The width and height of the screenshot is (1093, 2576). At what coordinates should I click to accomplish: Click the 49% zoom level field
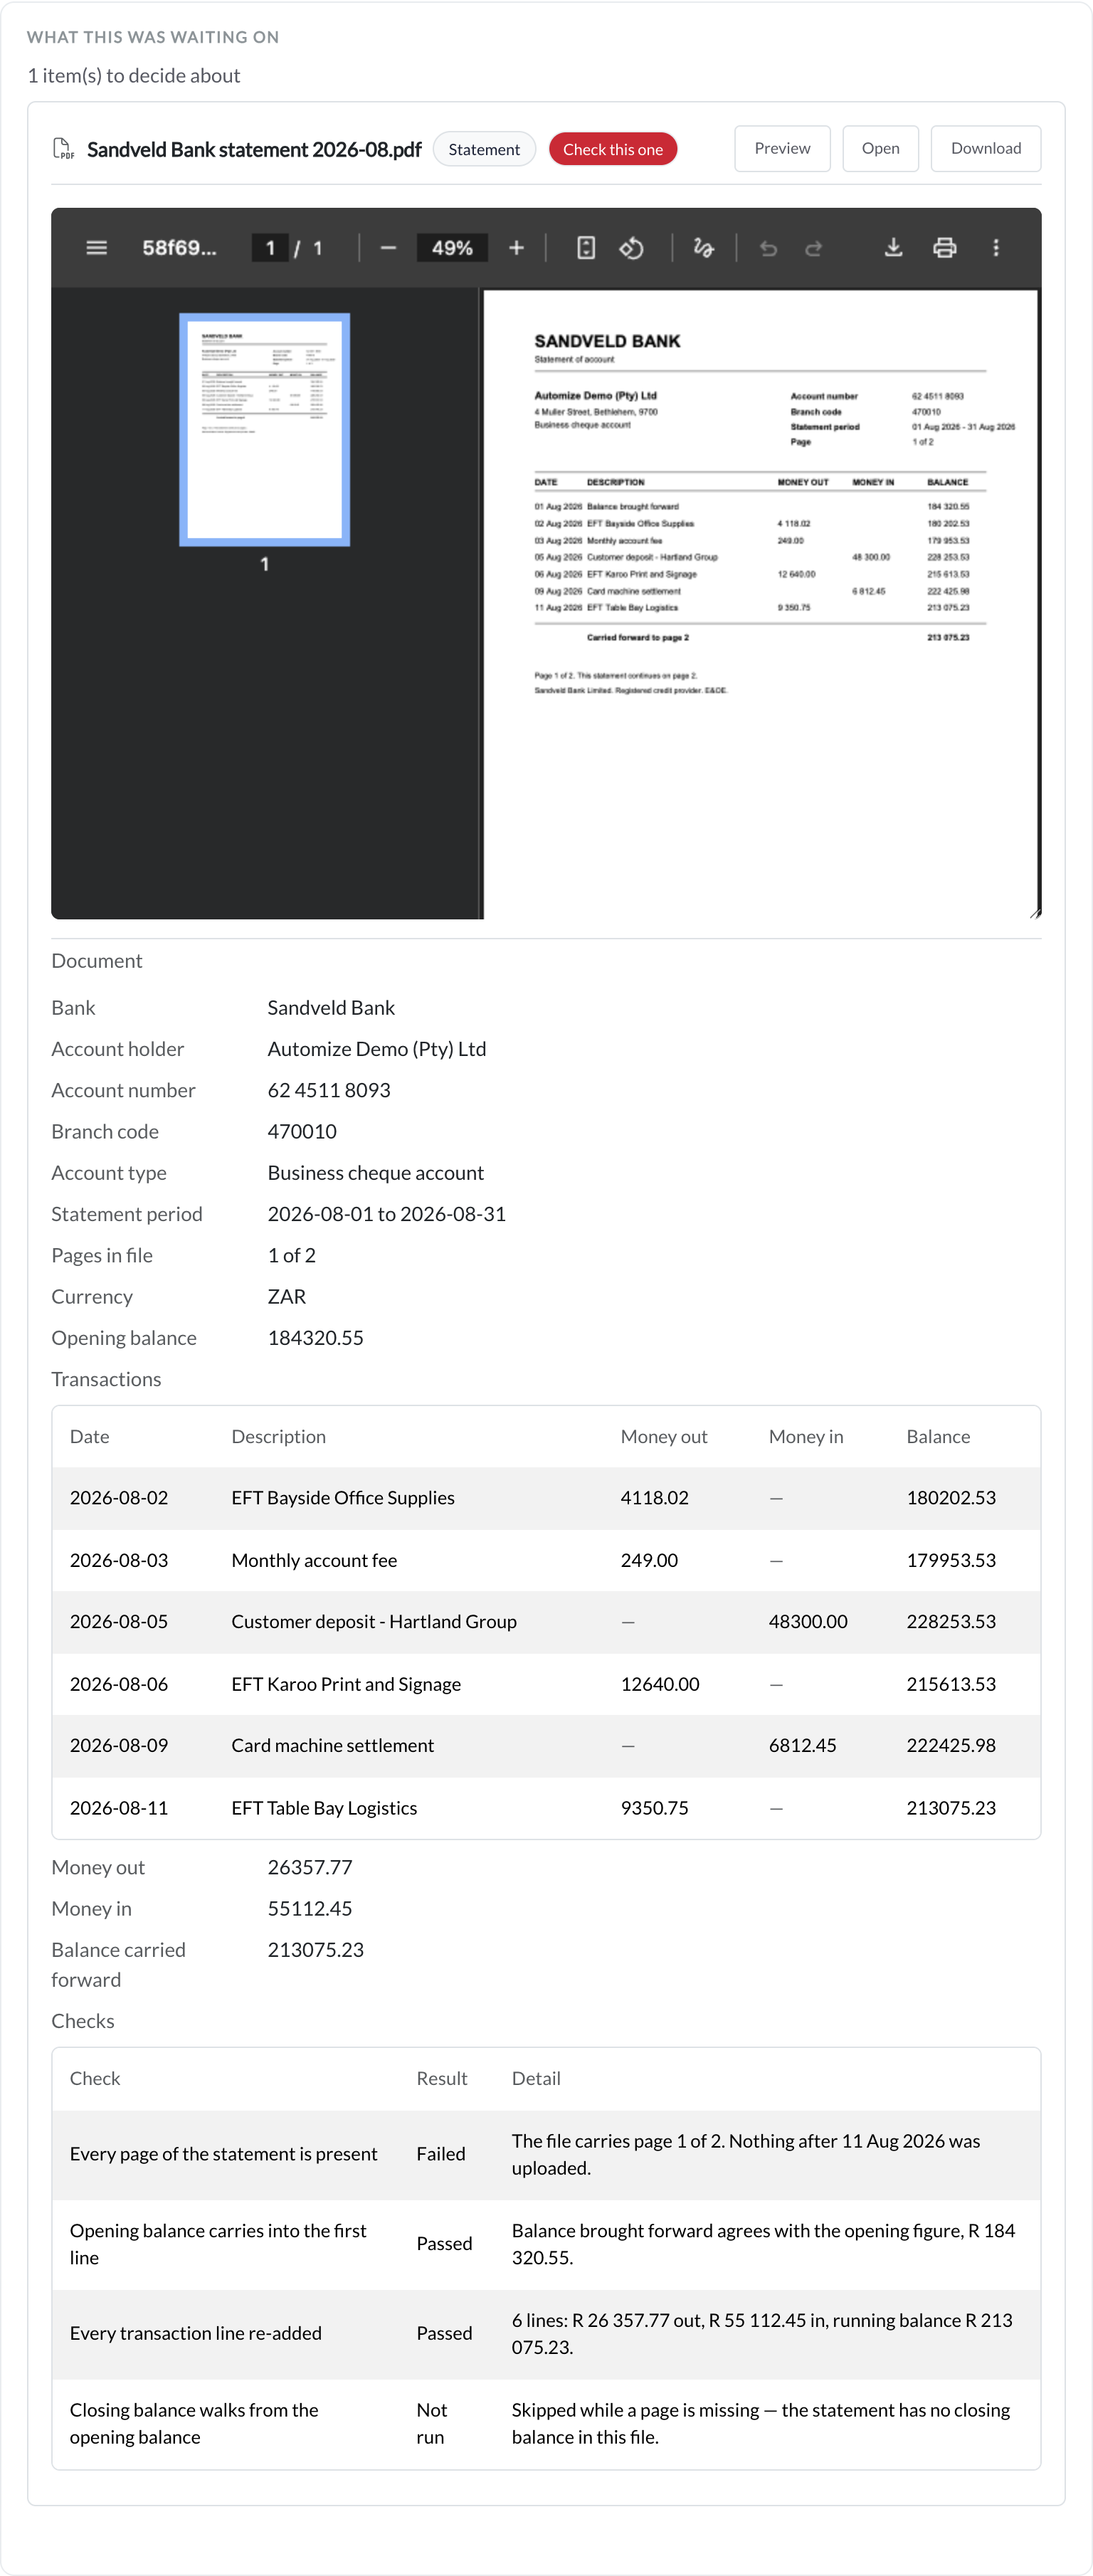click(452, 248)
